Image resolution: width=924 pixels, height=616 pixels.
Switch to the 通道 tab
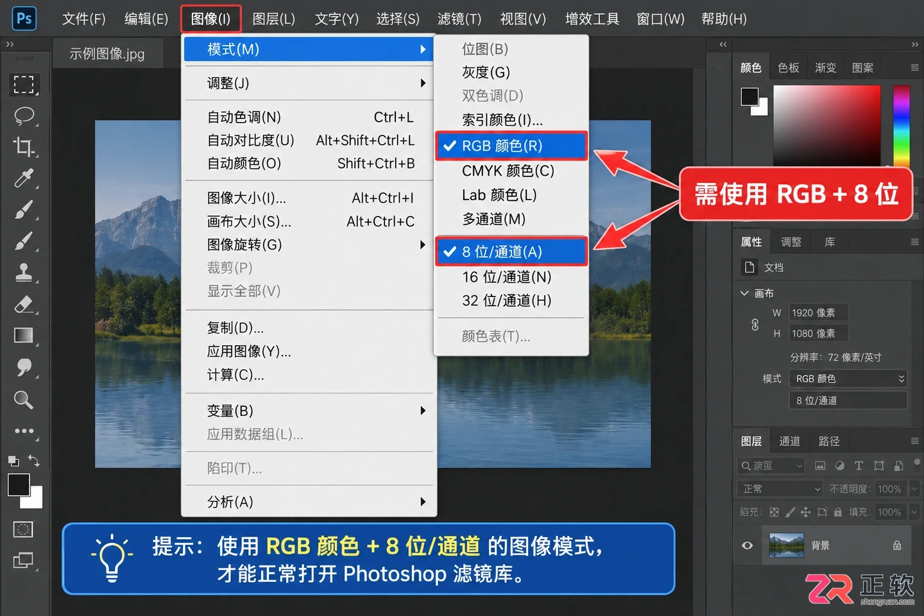(790, 441)
